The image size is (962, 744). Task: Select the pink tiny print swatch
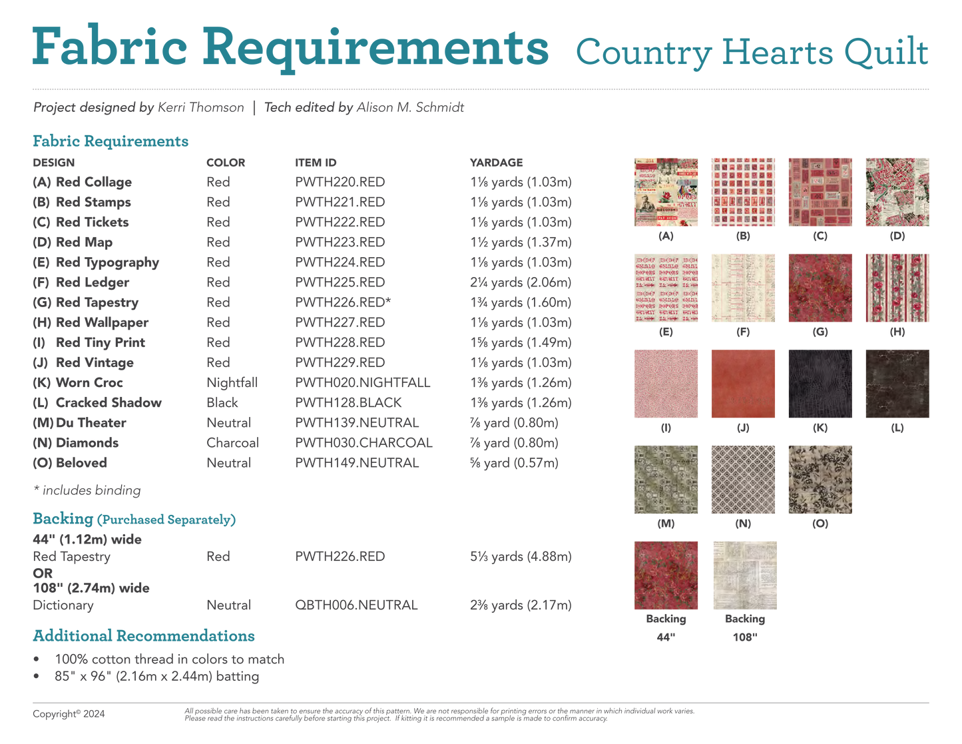pos(666,384)
